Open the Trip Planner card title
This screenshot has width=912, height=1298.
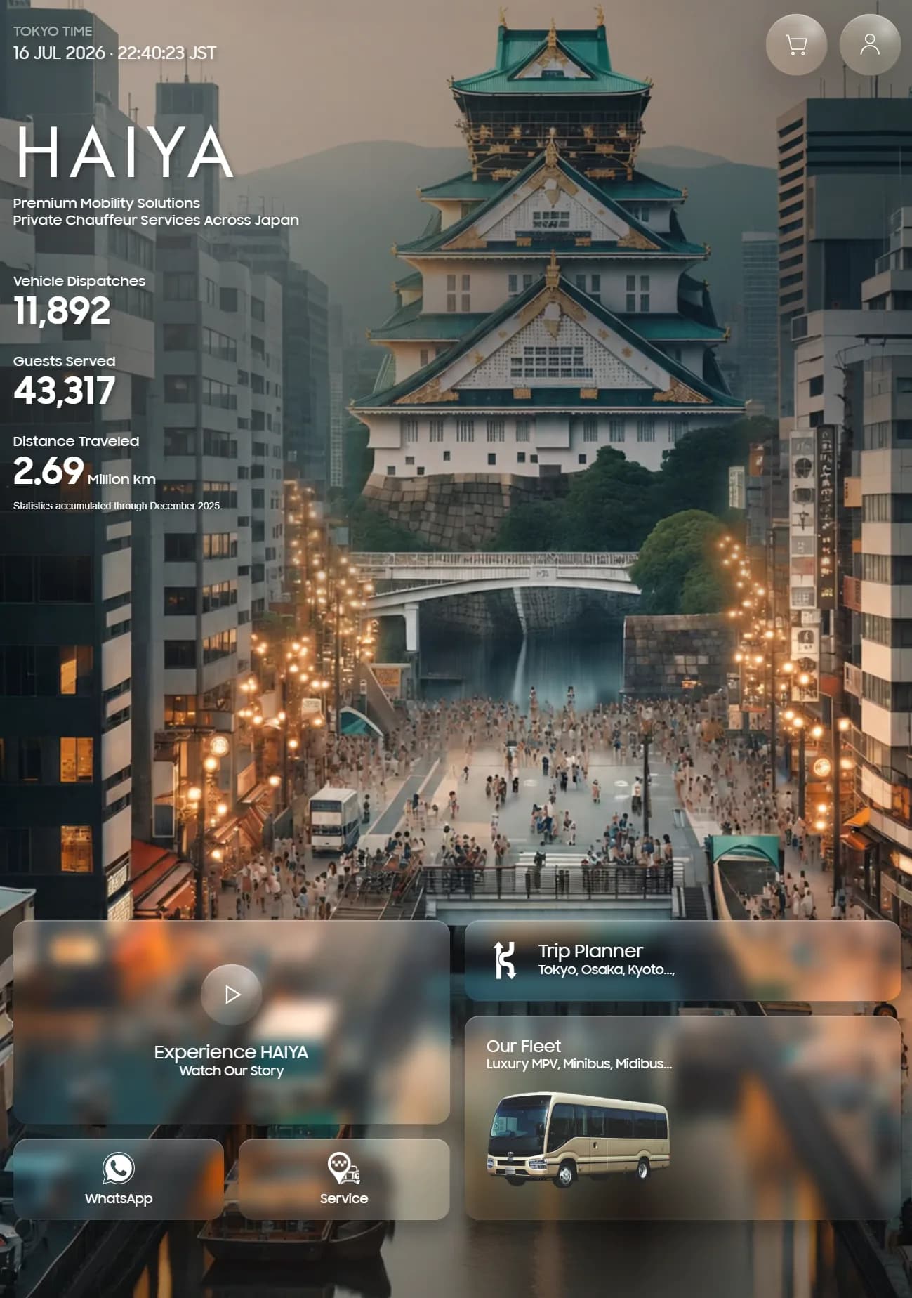pos(590,951)
